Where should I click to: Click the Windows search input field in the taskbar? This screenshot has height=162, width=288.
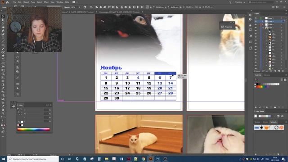[33, 159]
